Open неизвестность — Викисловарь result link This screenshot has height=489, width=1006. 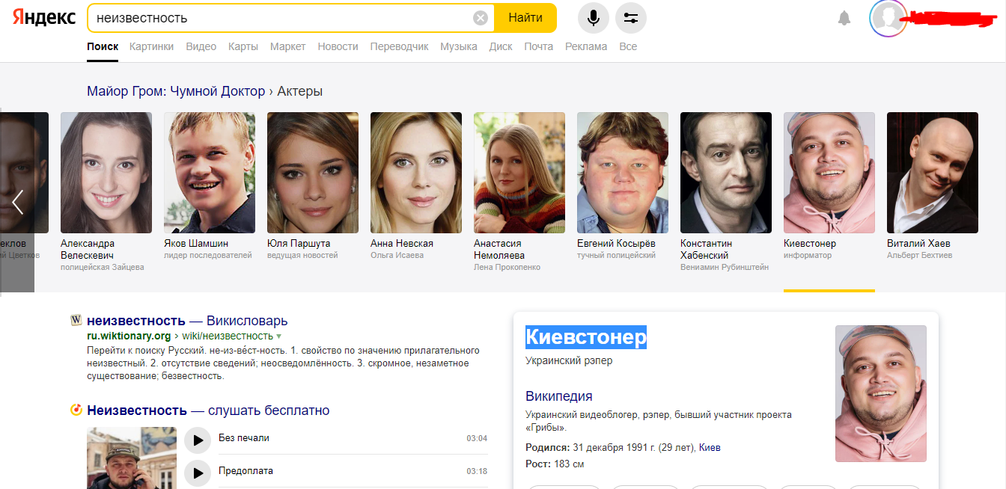pos(187,321)
